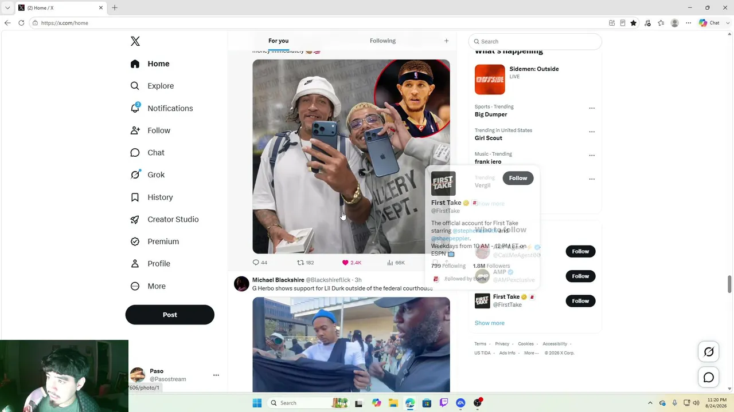
Task: Open Follow in the X sidebar
Action: click(150, 130)
